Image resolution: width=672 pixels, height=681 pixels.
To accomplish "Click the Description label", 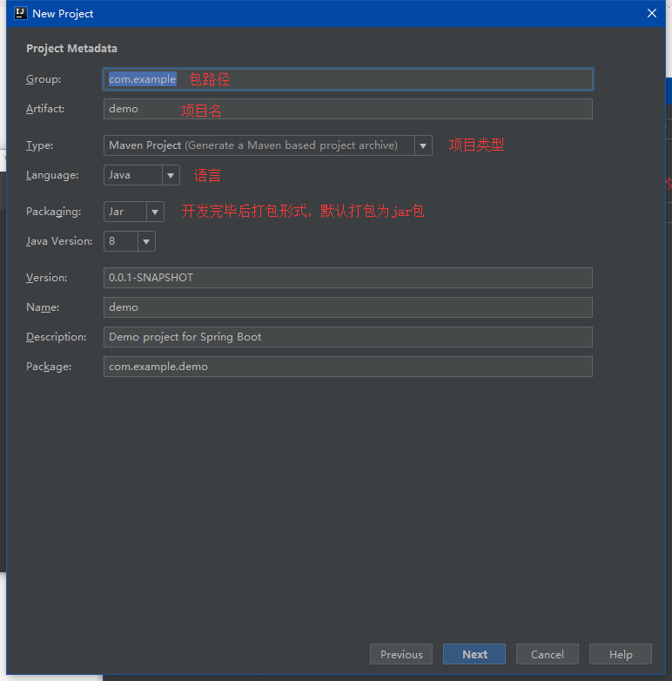I will [x=56, y=337].
